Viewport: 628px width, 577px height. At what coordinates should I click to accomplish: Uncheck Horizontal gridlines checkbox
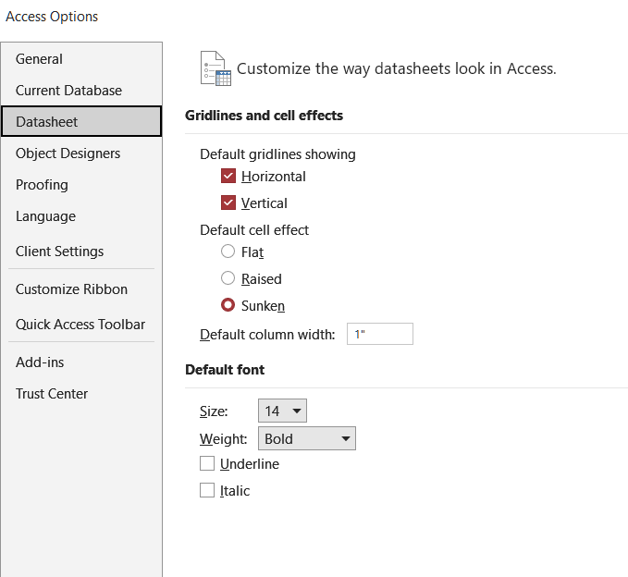point(228,176)
